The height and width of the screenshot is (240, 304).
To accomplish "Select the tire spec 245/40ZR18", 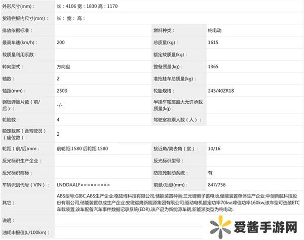I will (x=221, y=91).
